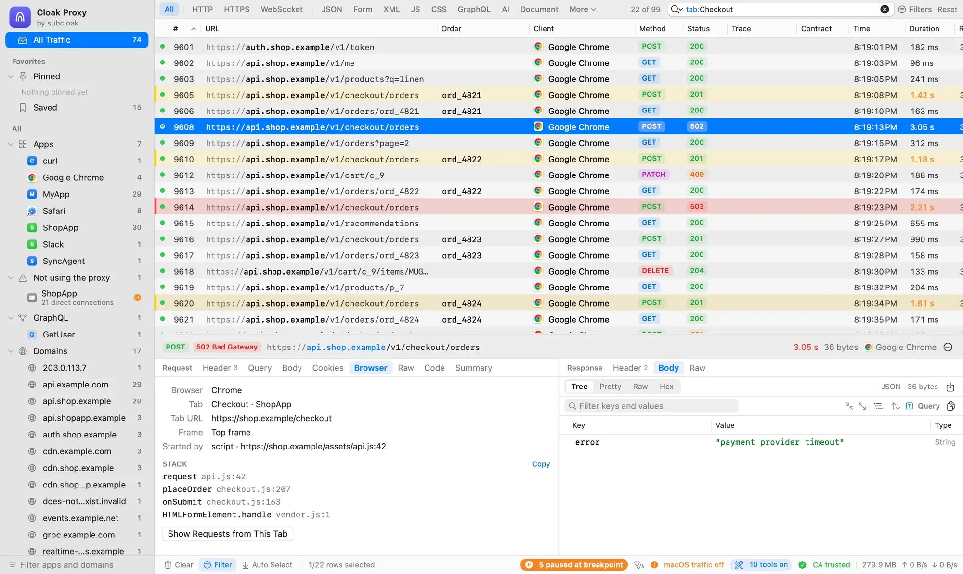
Task: Switch to the request Code tab
Action: click(x=434, y=368)
